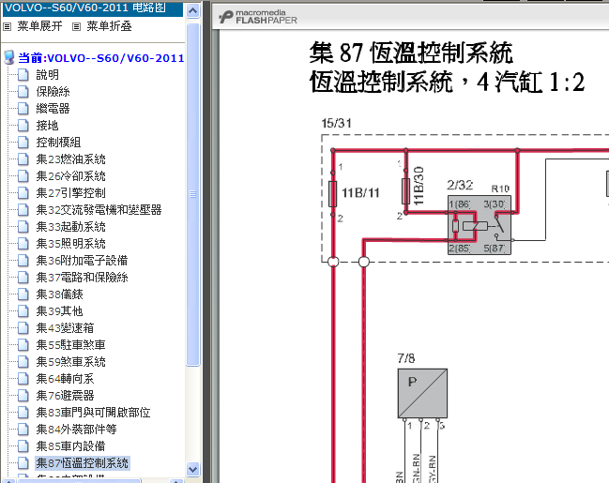
Task: Click the page icon beside 集35照明系統
Action: [23, 244]
